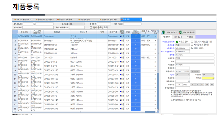223x125 pixels.
Task: Click the 제조업체명 search field
Action: click(x=38, y=27)
